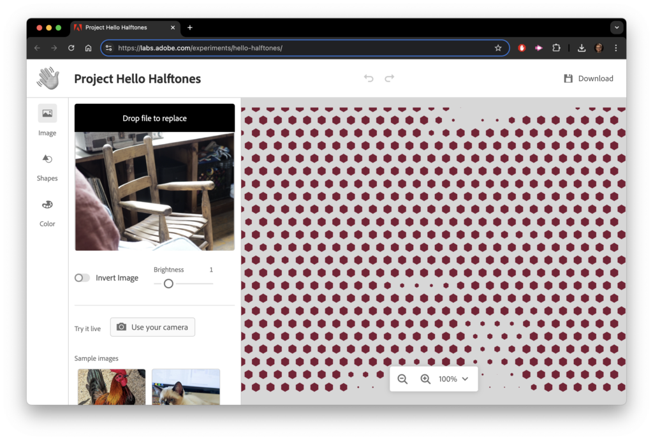Click the address bar URL field

click(x=304, y=48)
